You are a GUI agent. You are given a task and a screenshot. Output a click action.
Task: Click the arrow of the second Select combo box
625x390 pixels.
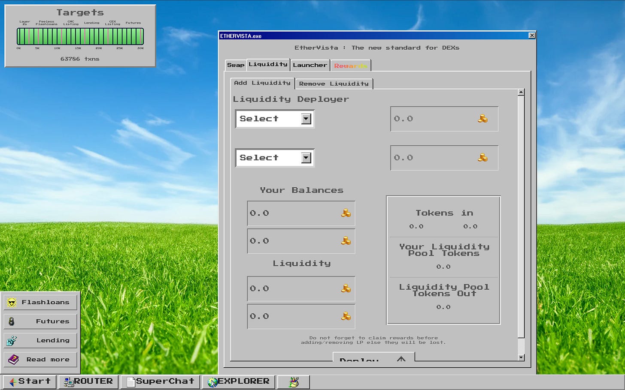point(306,158)
